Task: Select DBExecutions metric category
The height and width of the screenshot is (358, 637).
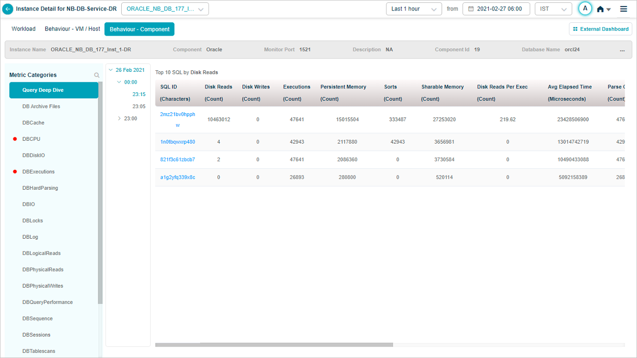Action: pos(39,172)
